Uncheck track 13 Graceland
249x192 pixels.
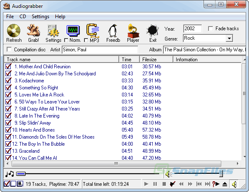pyautogui.click(x=8, y=151)
